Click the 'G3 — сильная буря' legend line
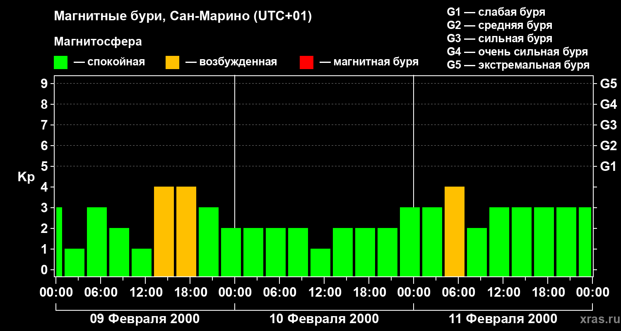This screenshot has width=621, height=331. pyautogui.click(x=499, y=38)
